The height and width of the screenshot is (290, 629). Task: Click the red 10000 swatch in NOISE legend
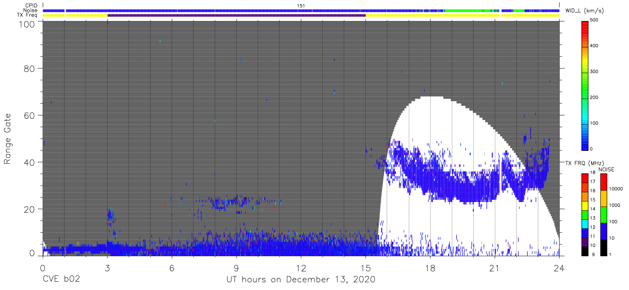click(604, 182)
